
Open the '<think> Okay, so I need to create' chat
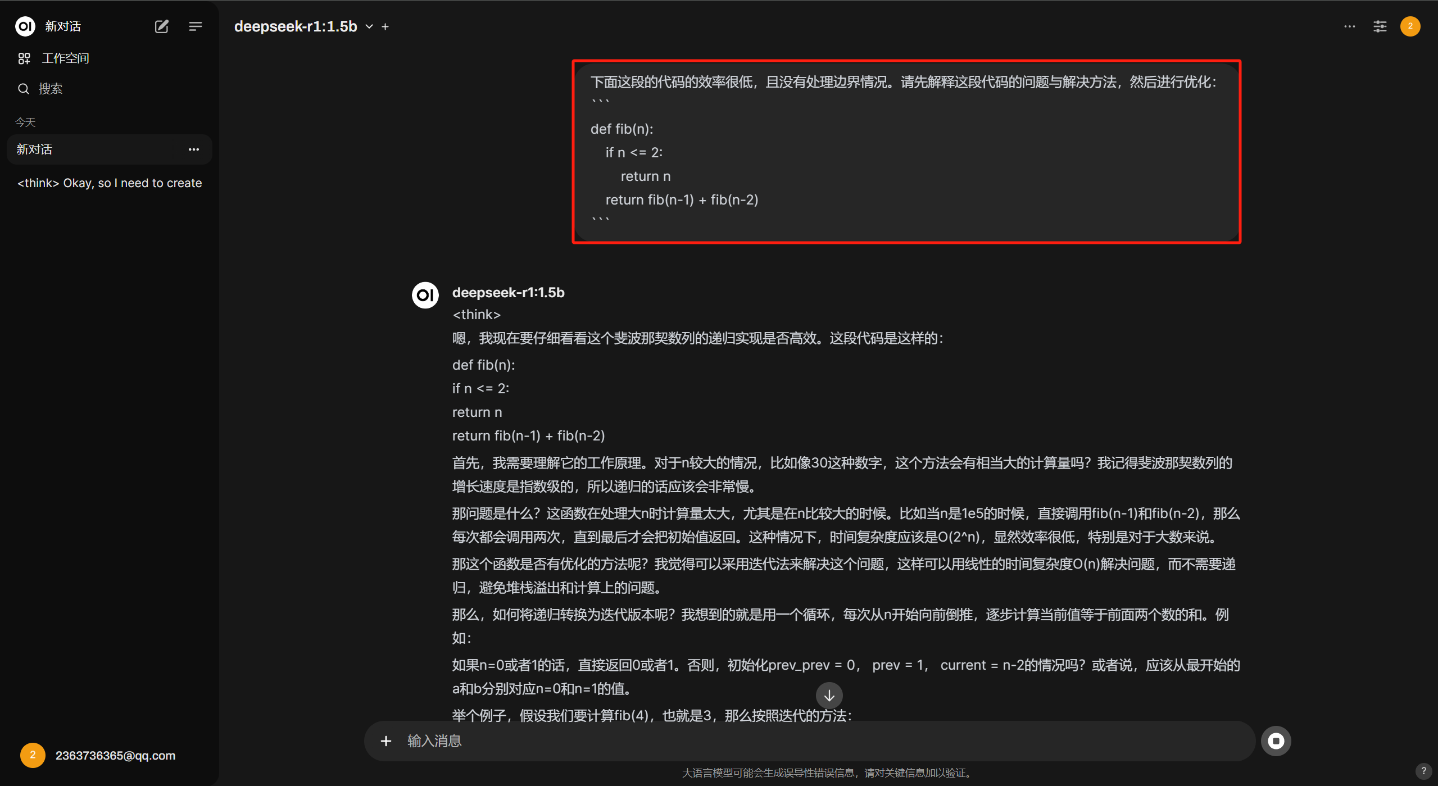[109, 183]
